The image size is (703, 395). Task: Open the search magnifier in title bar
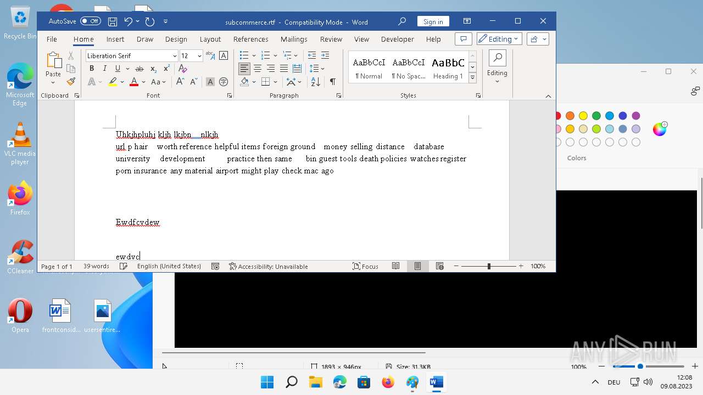coord(402,21)
